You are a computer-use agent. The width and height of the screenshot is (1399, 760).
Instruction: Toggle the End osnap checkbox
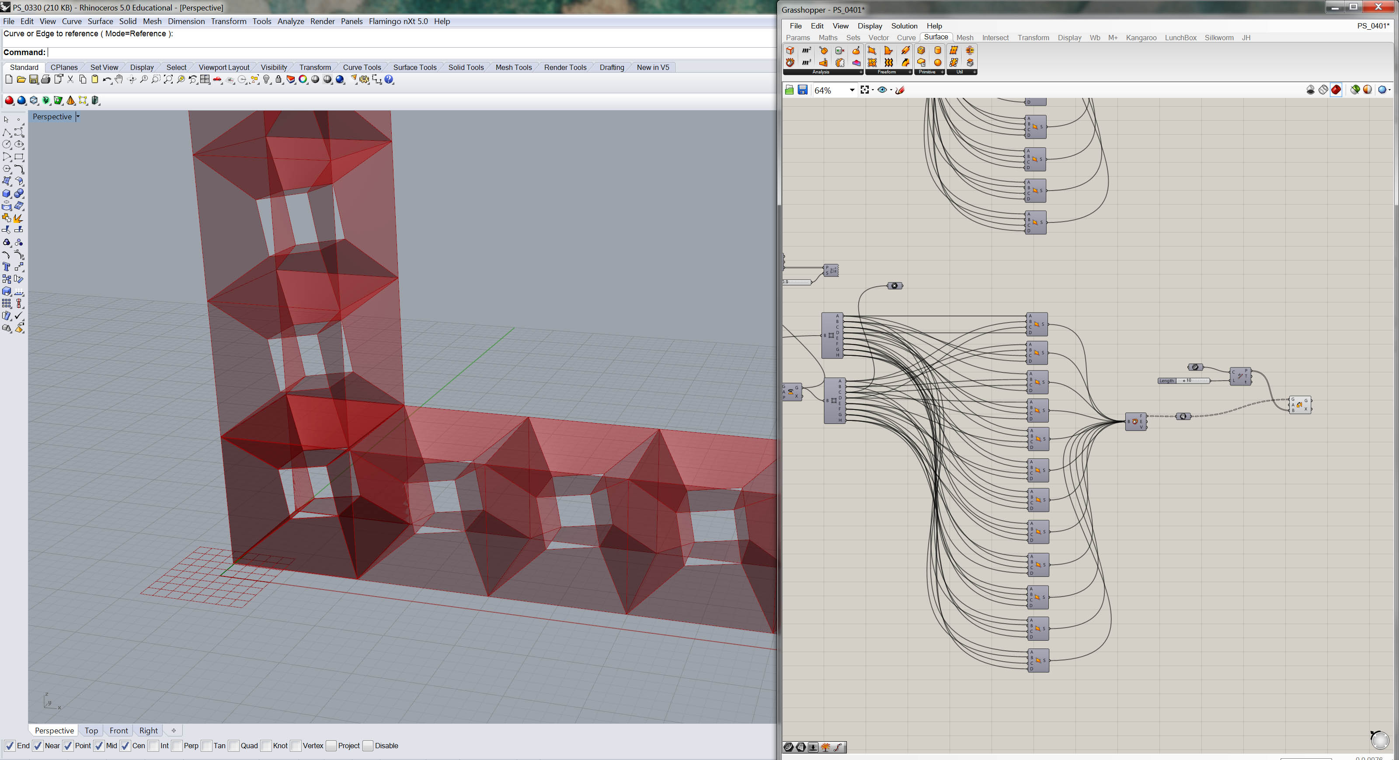tap(9, 746)
